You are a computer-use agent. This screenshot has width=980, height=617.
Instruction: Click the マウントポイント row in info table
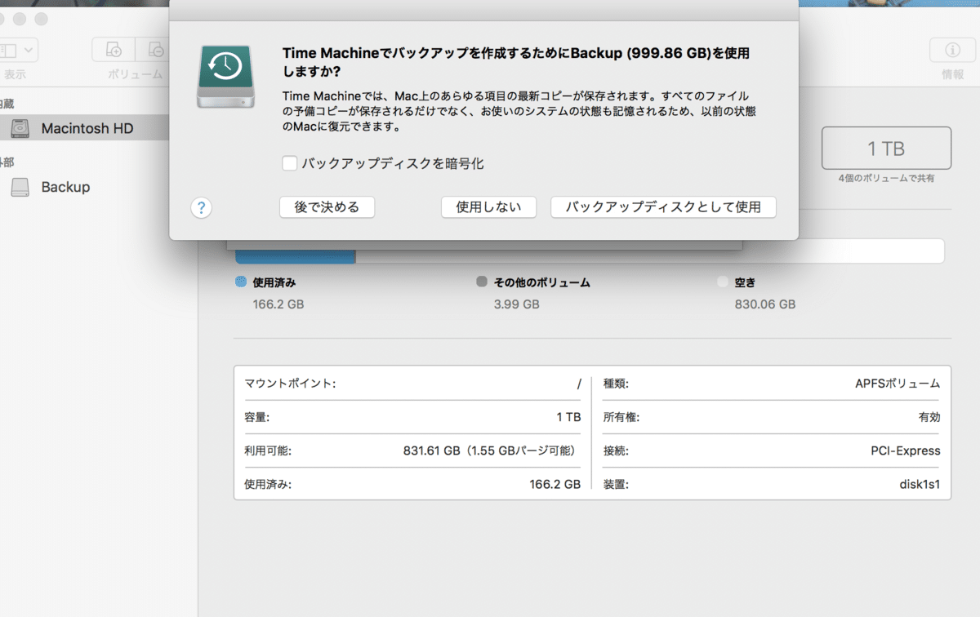[x=412, y=384]
